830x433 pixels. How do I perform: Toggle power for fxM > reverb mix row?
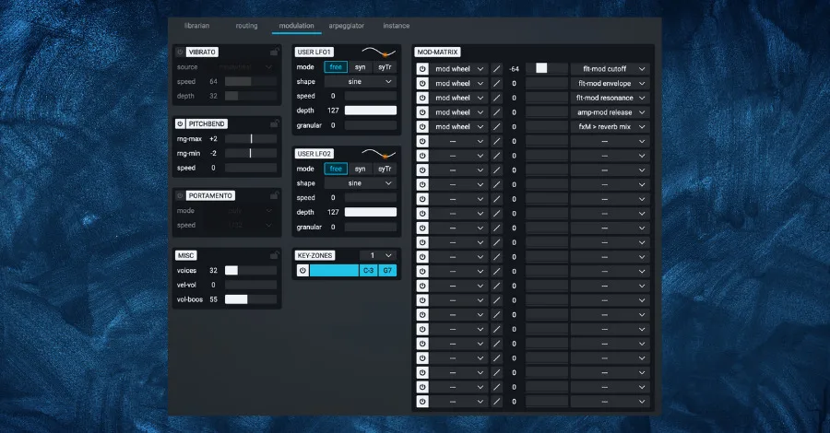coord(422,127)
